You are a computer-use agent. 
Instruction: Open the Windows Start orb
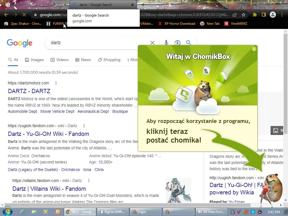click(x=7, y=212)
